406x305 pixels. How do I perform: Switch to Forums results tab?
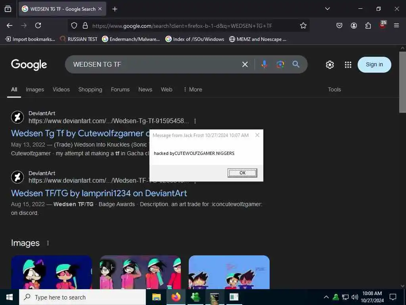pyautogui.click(x=120, y=89)
